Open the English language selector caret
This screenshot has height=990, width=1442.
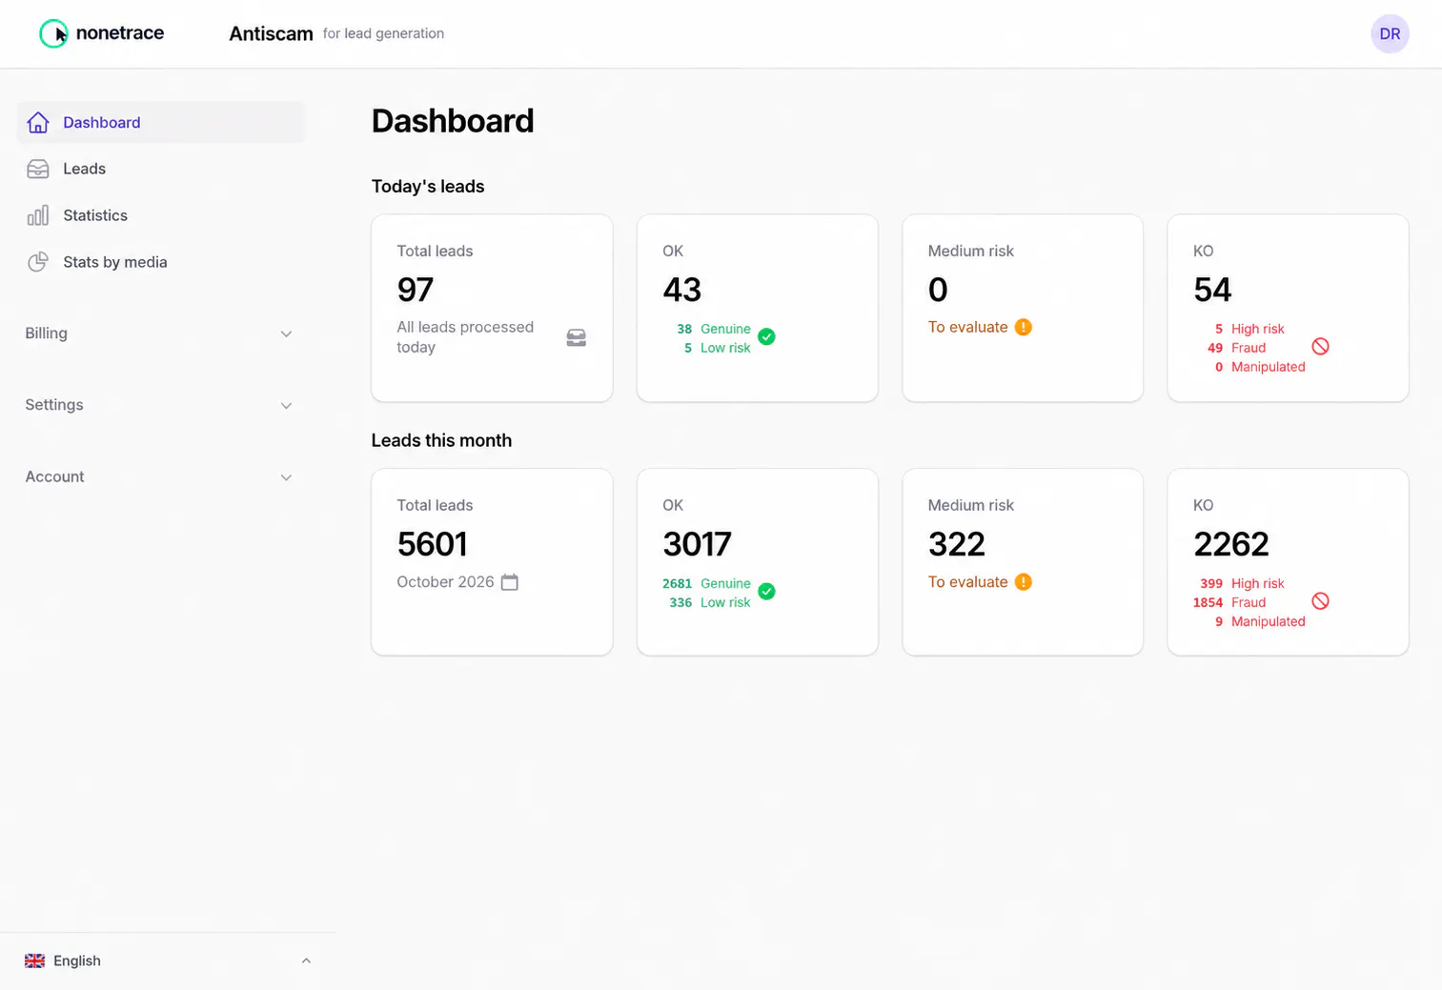tap(306, 960)
